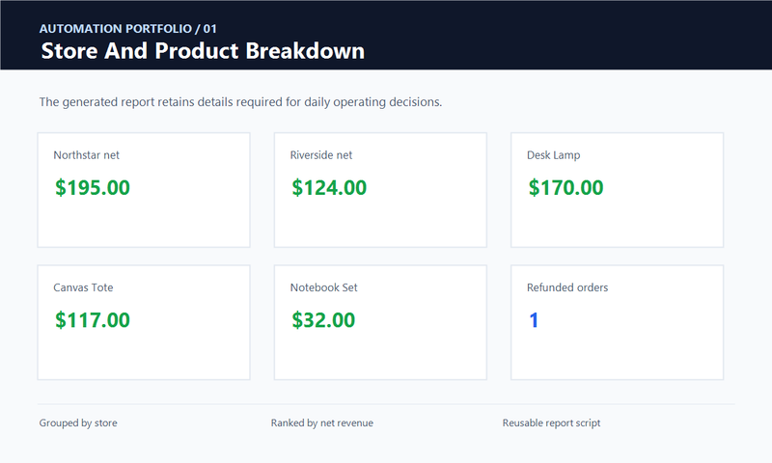Click the blue refunded orders count
The image size is (772, 463).
534,320
